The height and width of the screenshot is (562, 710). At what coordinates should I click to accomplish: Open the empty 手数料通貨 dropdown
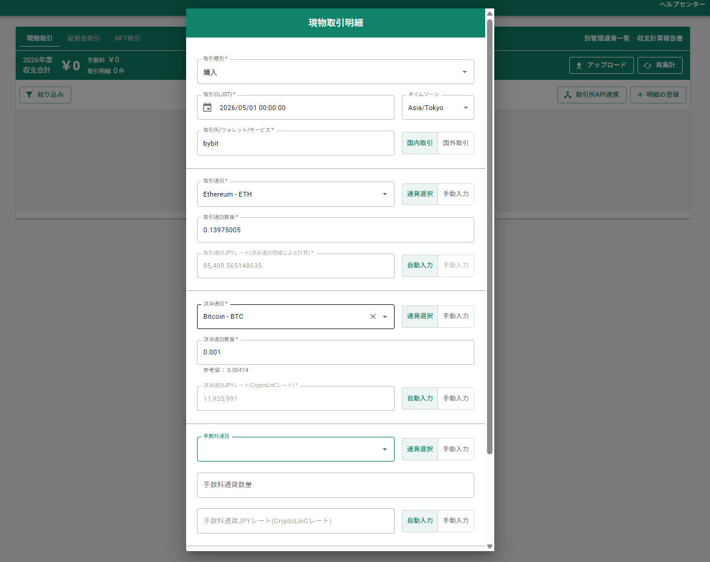point(295,449)
